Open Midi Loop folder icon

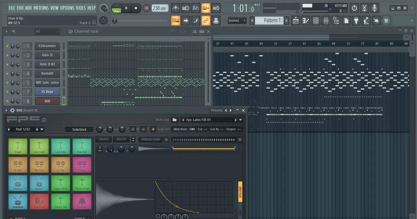pos(175,120)
